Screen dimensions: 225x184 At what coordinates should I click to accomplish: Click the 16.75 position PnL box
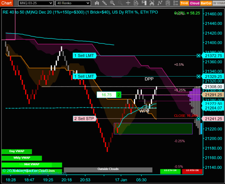pyautogui.click(x=107, y=95)
